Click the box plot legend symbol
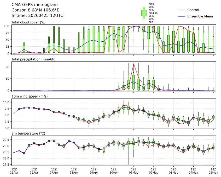Image resolution: width=221 pixels, height=177 pixels. point(144,13)
